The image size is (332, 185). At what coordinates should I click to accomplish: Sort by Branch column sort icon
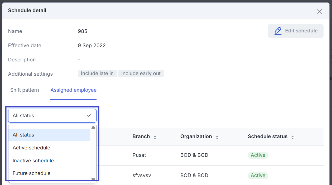(x=155, y=137)
